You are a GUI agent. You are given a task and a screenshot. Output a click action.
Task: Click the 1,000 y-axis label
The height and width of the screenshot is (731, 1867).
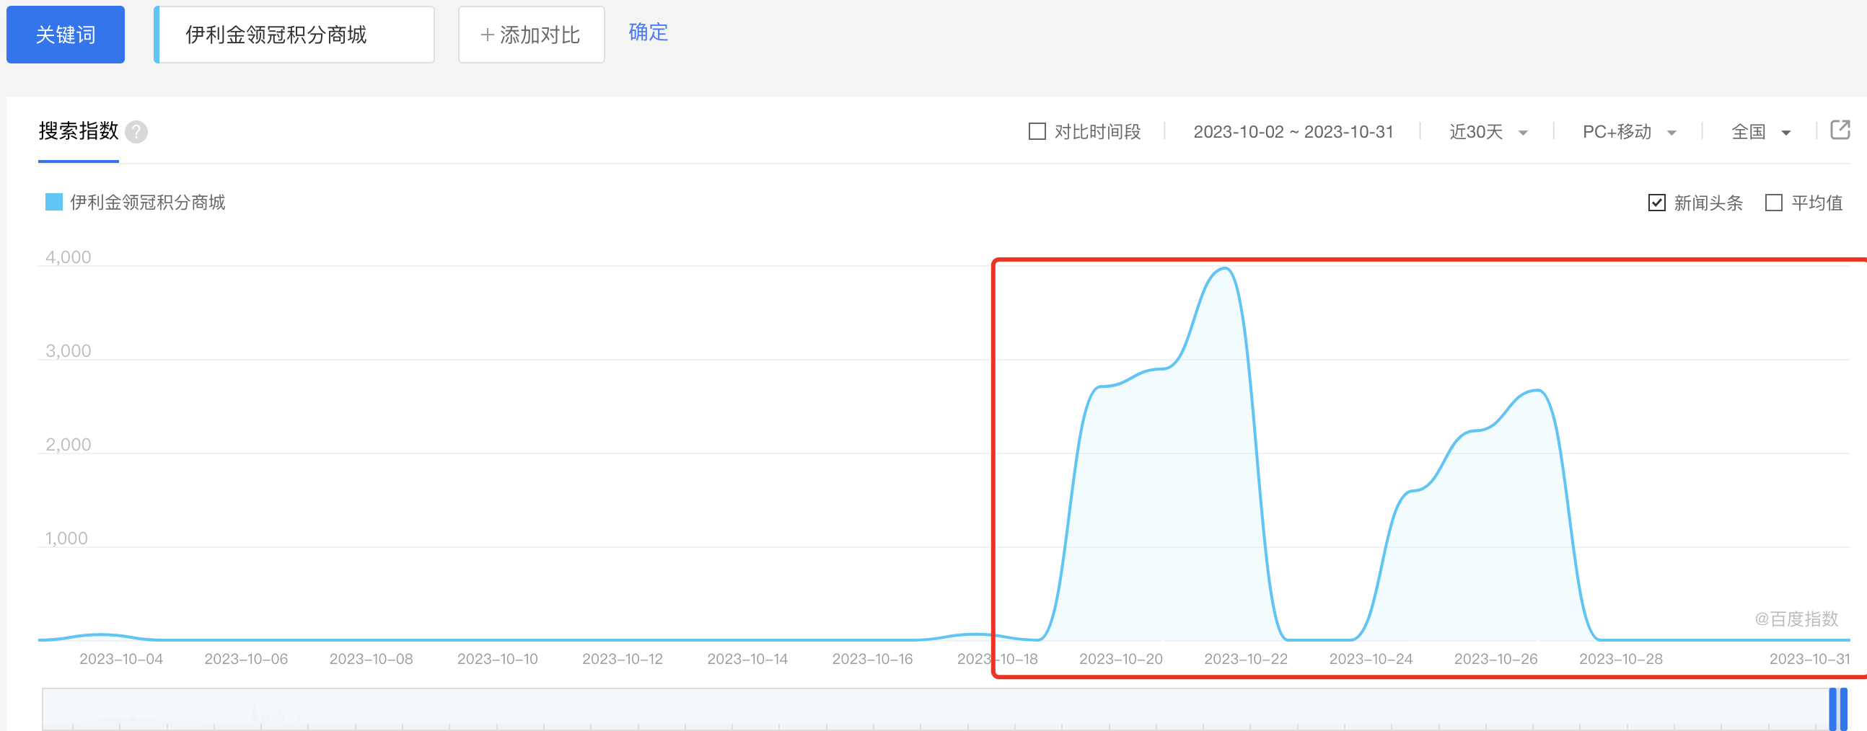point(66,539)
